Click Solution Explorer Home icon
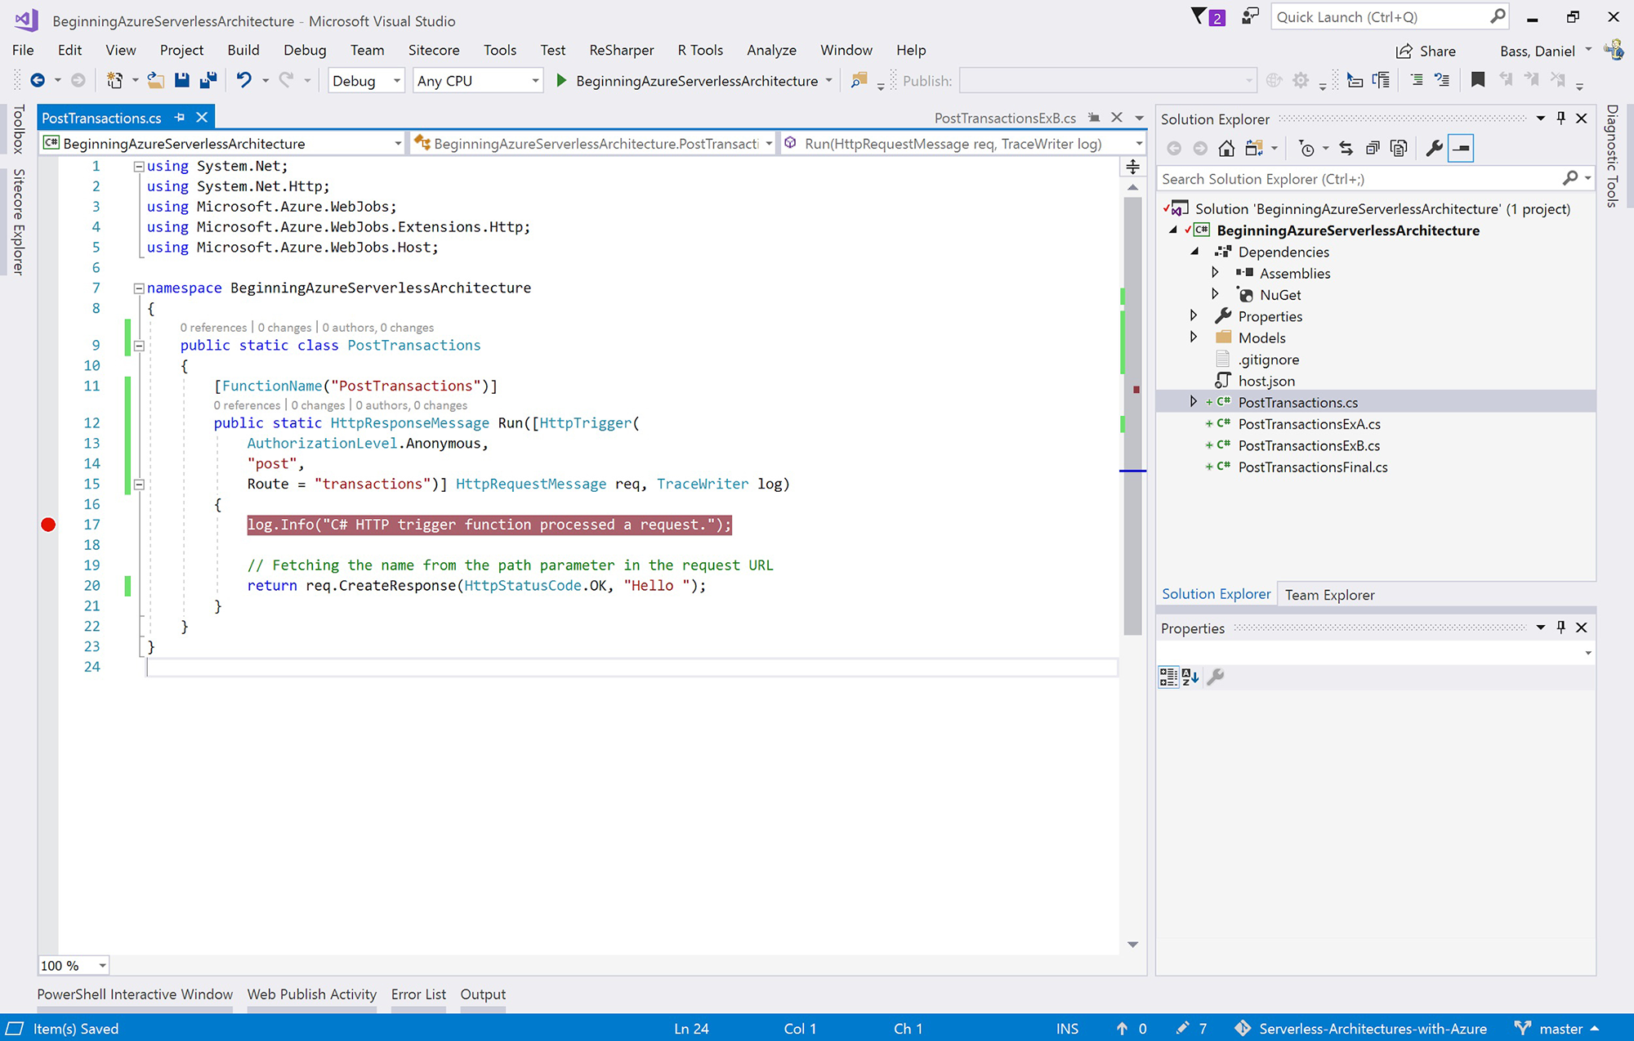 click(1226, 148)
